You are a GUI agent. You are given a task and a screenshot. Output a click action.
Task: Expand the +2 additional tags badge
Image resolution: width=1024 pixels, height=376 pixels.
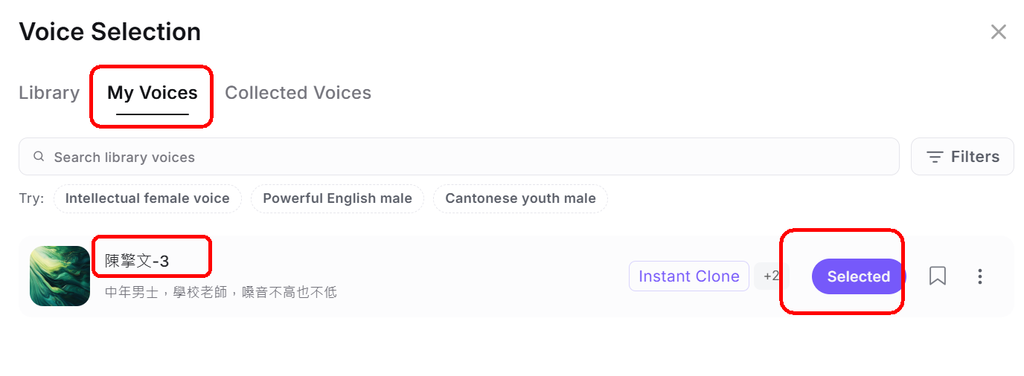770,276
